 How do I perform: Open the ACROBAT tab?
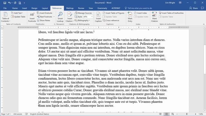116,8
